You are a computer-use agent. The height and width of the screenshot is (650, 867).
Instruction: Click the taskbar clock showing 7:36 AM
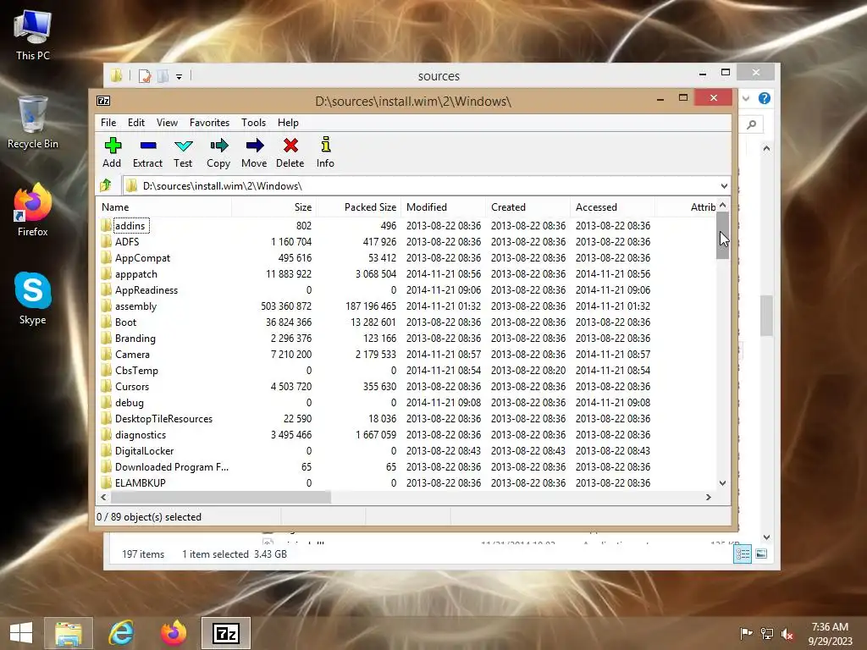830,634
